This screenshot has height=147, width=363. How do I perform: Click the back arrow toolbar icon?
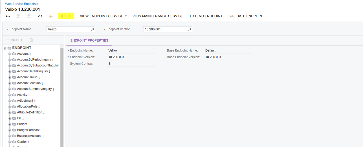tap(8, 16)
